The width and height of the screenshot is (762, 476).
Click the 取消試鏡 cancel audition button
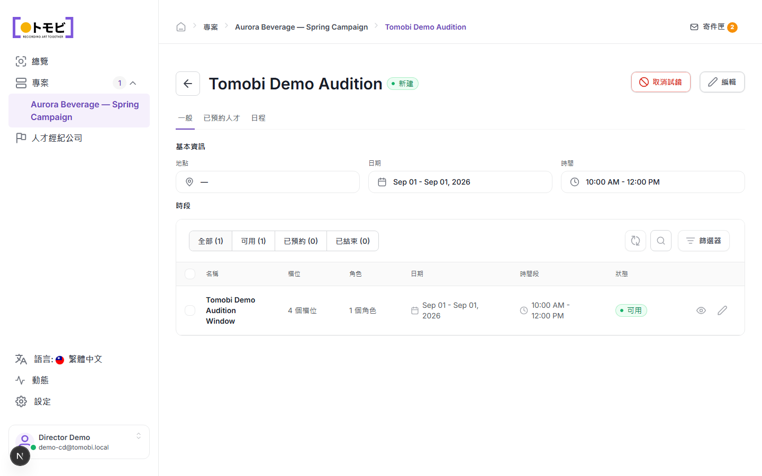point(661,82)
